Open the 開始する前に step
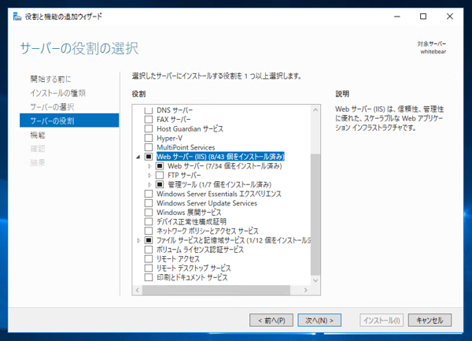The height and width of the screenshot is (341, 472). 50,79
